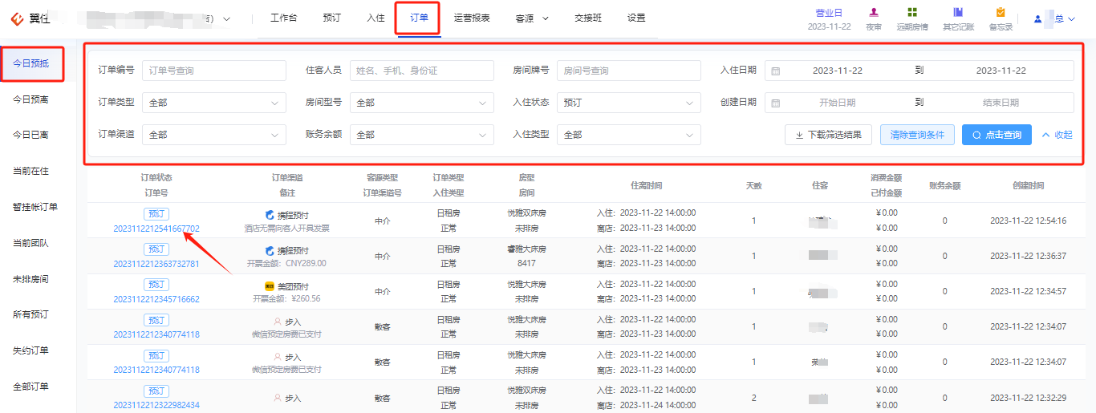1096x413 pixels.
Task: Select 当前团队 in the sidebar
Action: (x=30, y=243)
